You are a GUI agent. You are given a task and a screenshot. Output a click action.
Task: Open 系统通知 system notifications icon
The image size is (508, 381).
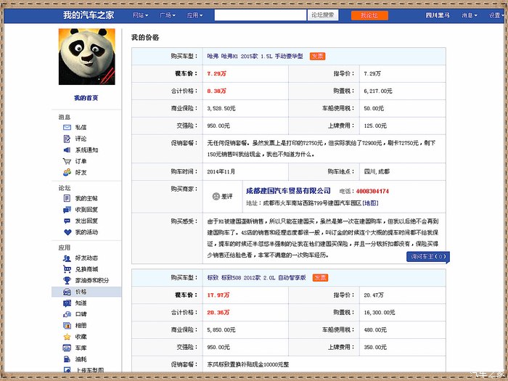[x=67, y=150]
